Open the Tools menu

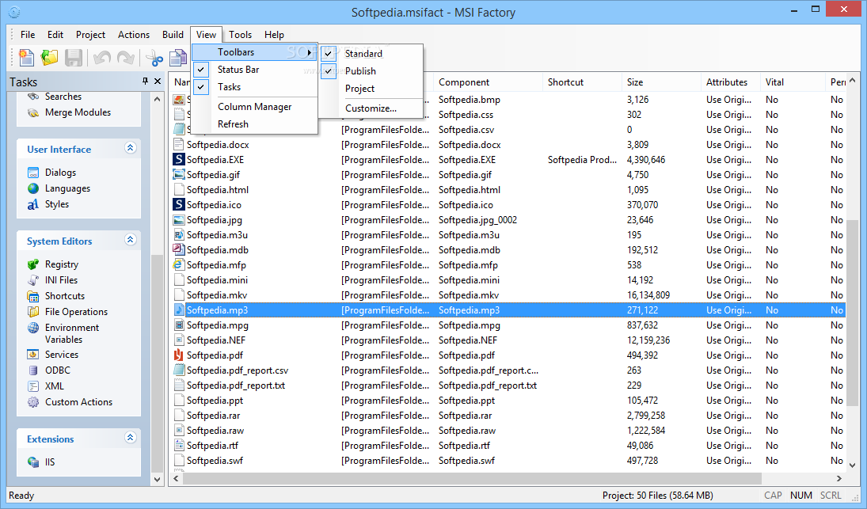(241, 34)
